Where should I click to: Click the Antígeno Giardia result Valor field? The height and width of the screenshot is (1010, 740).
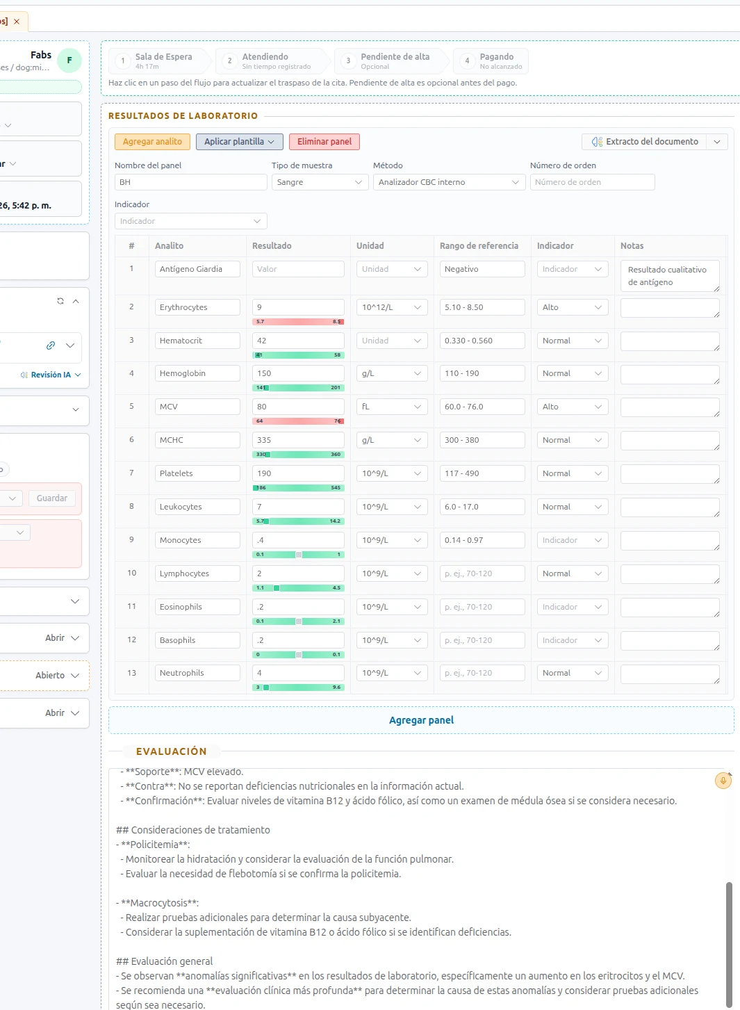pos(298,269)
